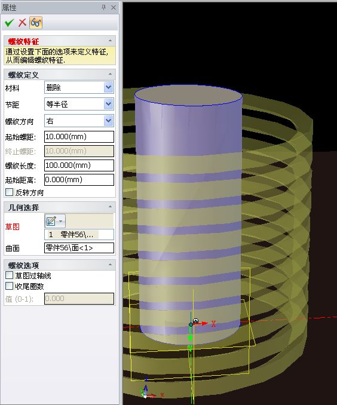Expand the 节距 dropdown showing 等半径
337x405 pixels.
[79, 104]
